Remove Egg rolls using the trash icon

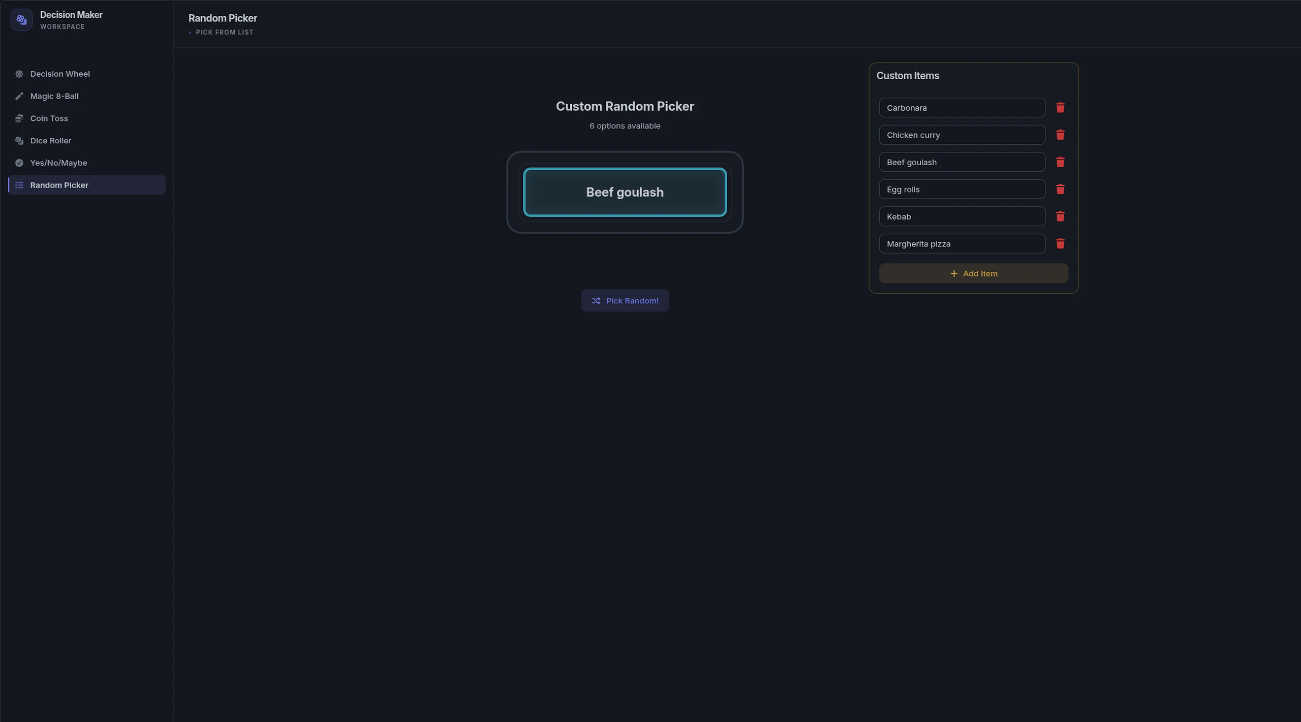(1060, 190)
